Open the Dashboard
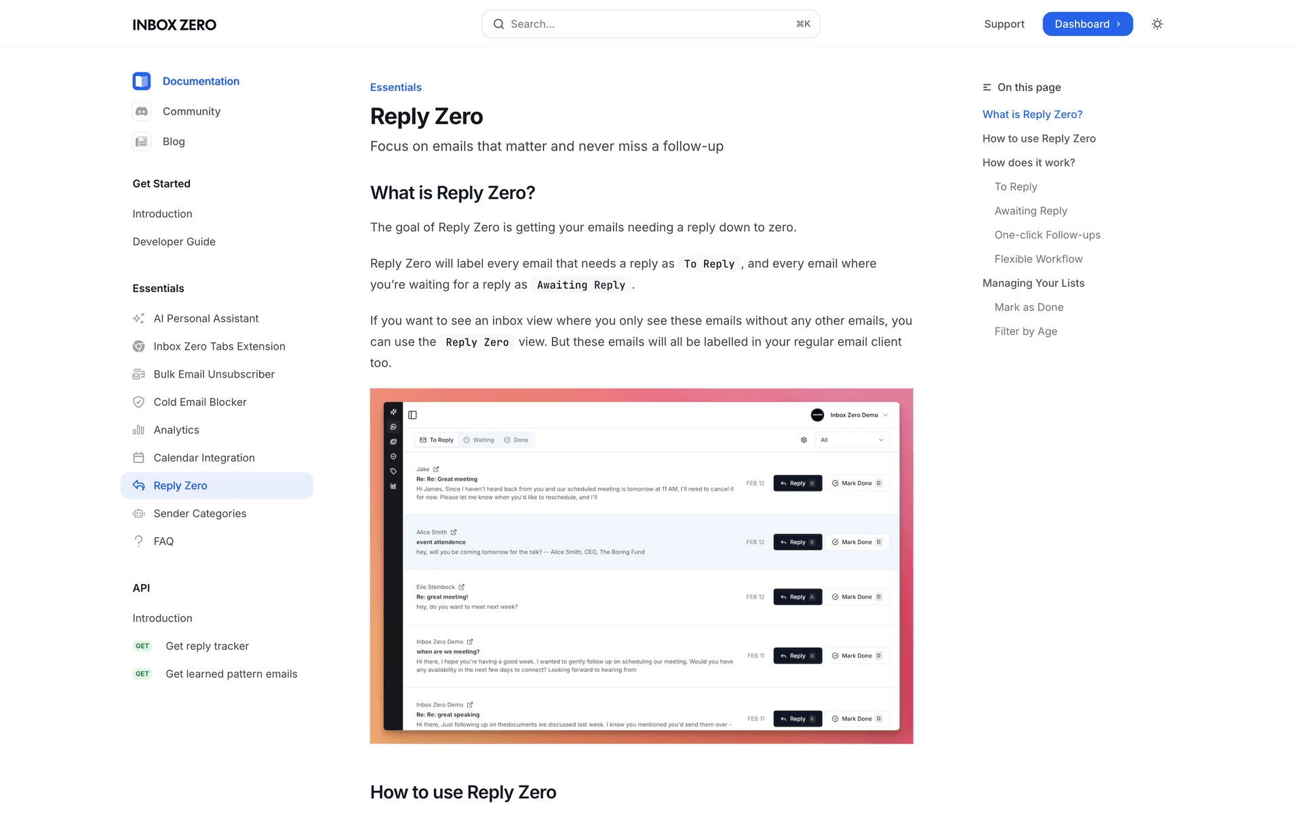The height and width of the screenshot is (816, 1302). [x=1087, y=24]
